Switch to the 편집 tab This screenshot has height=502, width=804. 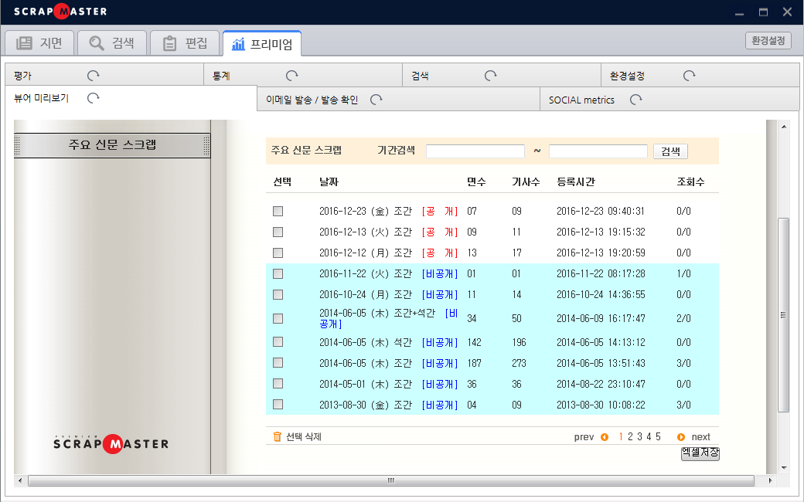coord(185,43)
